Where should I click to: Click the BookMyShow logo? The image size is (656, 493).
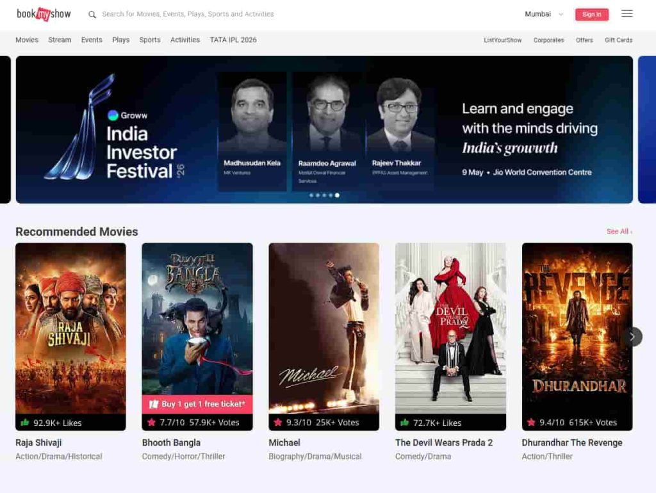coord(44,14)
